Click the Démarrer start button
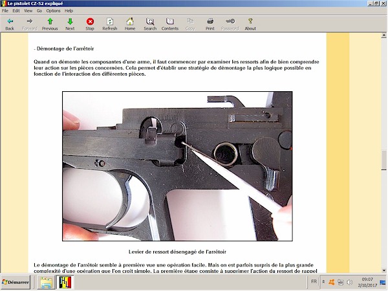388x291 pixels. coord(16,283)
